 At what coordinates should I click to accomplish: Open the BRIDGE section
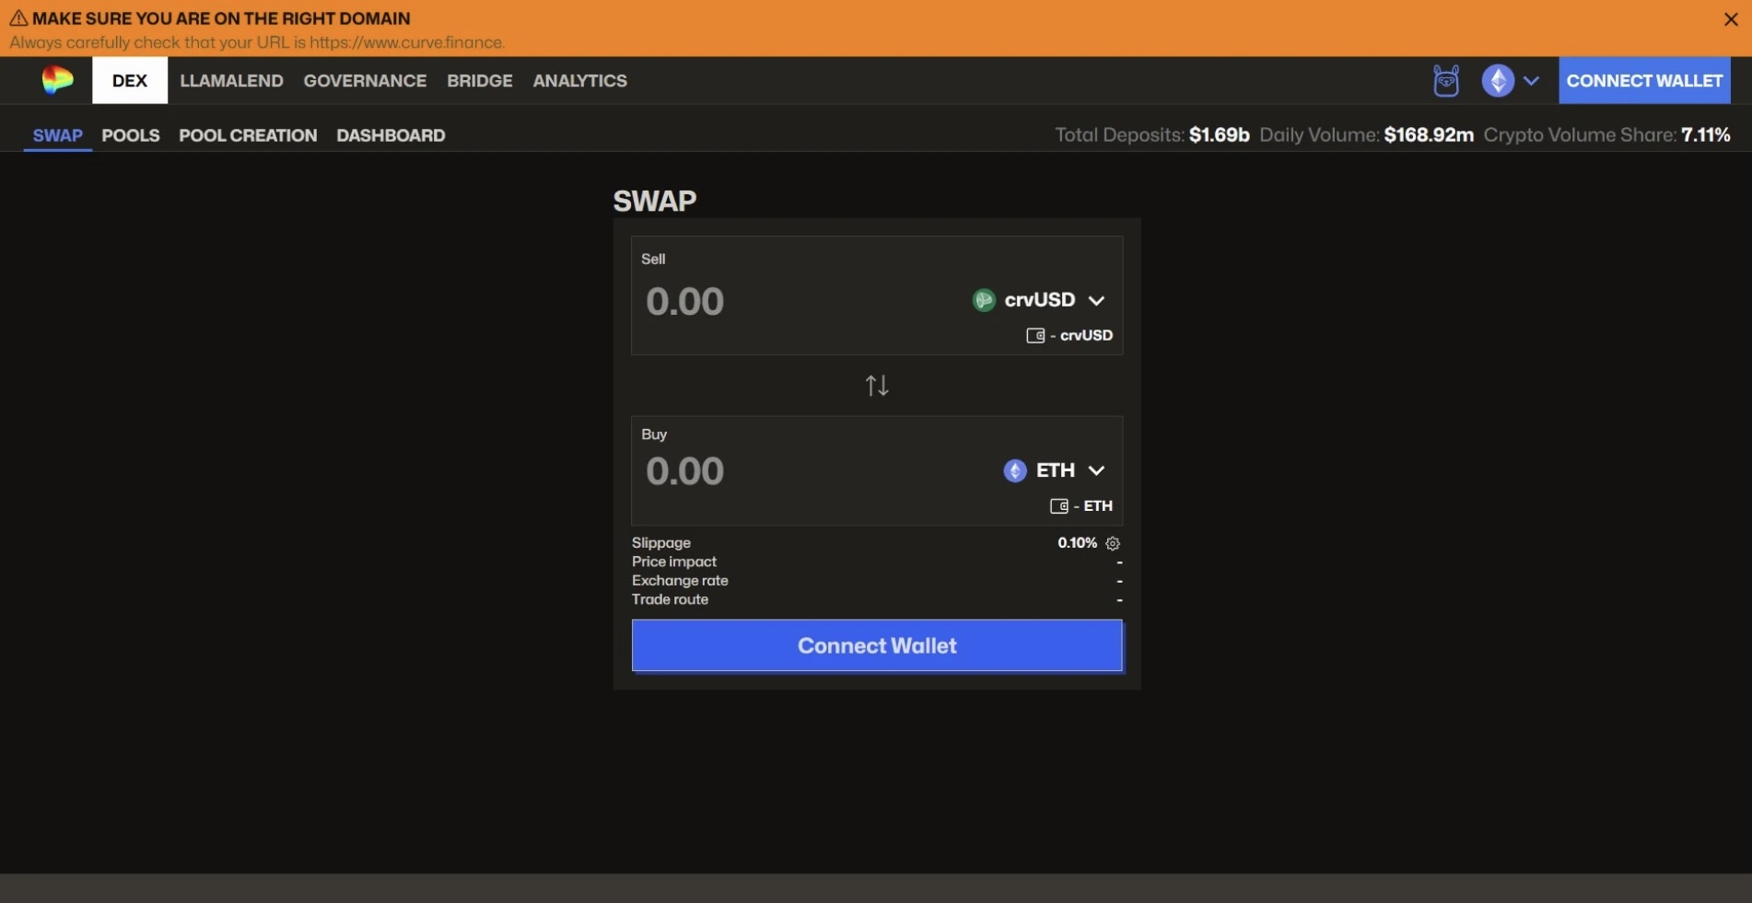click(480, 81)
